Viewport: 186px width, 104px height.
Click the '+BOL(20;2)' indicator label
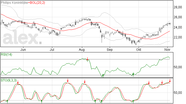coord(37,3)
